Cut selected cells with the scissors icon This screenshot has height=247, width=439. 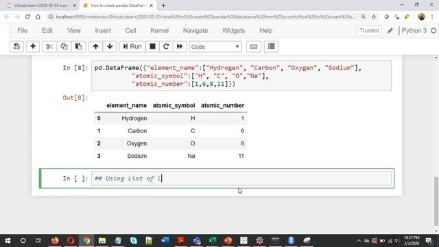pyautogui.click(x=49, y=47)
